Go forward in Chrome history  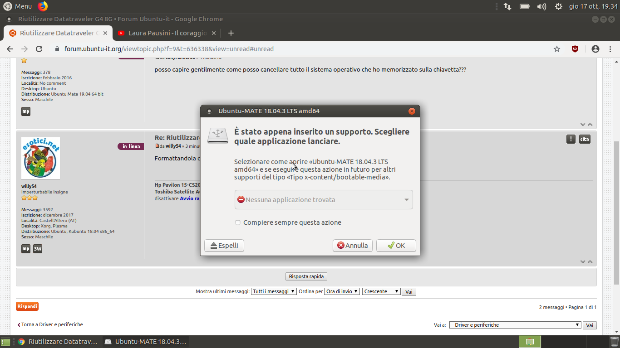(x=25, y=49)
